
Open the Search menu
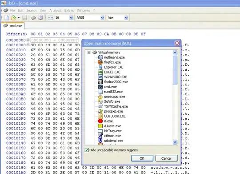[32, 10]
